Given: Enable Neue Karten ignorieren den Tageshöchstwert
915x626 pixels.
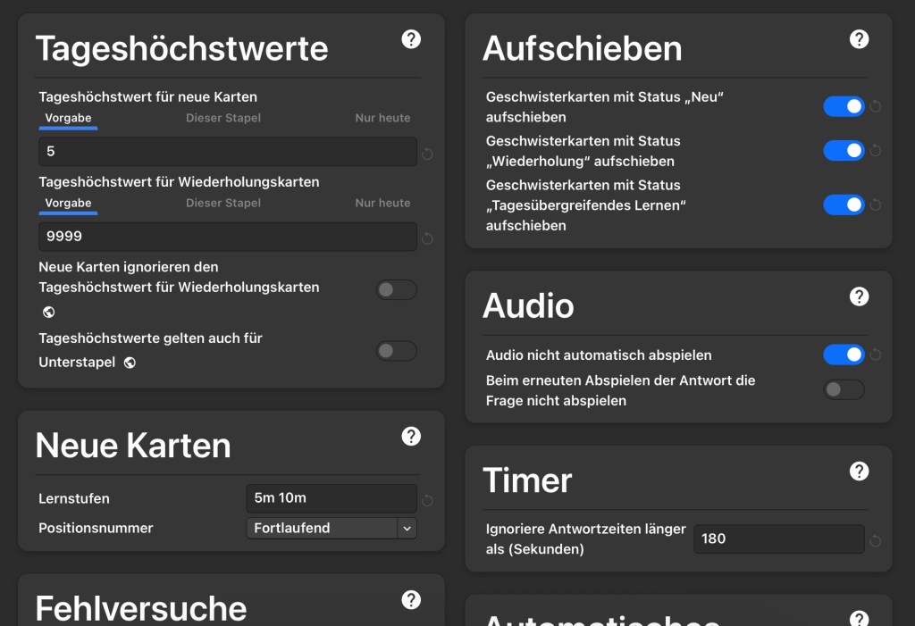Looking at the screenshot, I should 396,289.
